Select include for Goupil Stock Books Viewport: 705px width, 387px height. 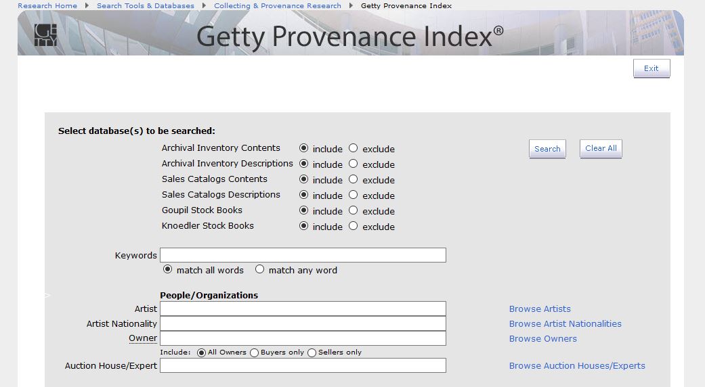tap(304, 210)
